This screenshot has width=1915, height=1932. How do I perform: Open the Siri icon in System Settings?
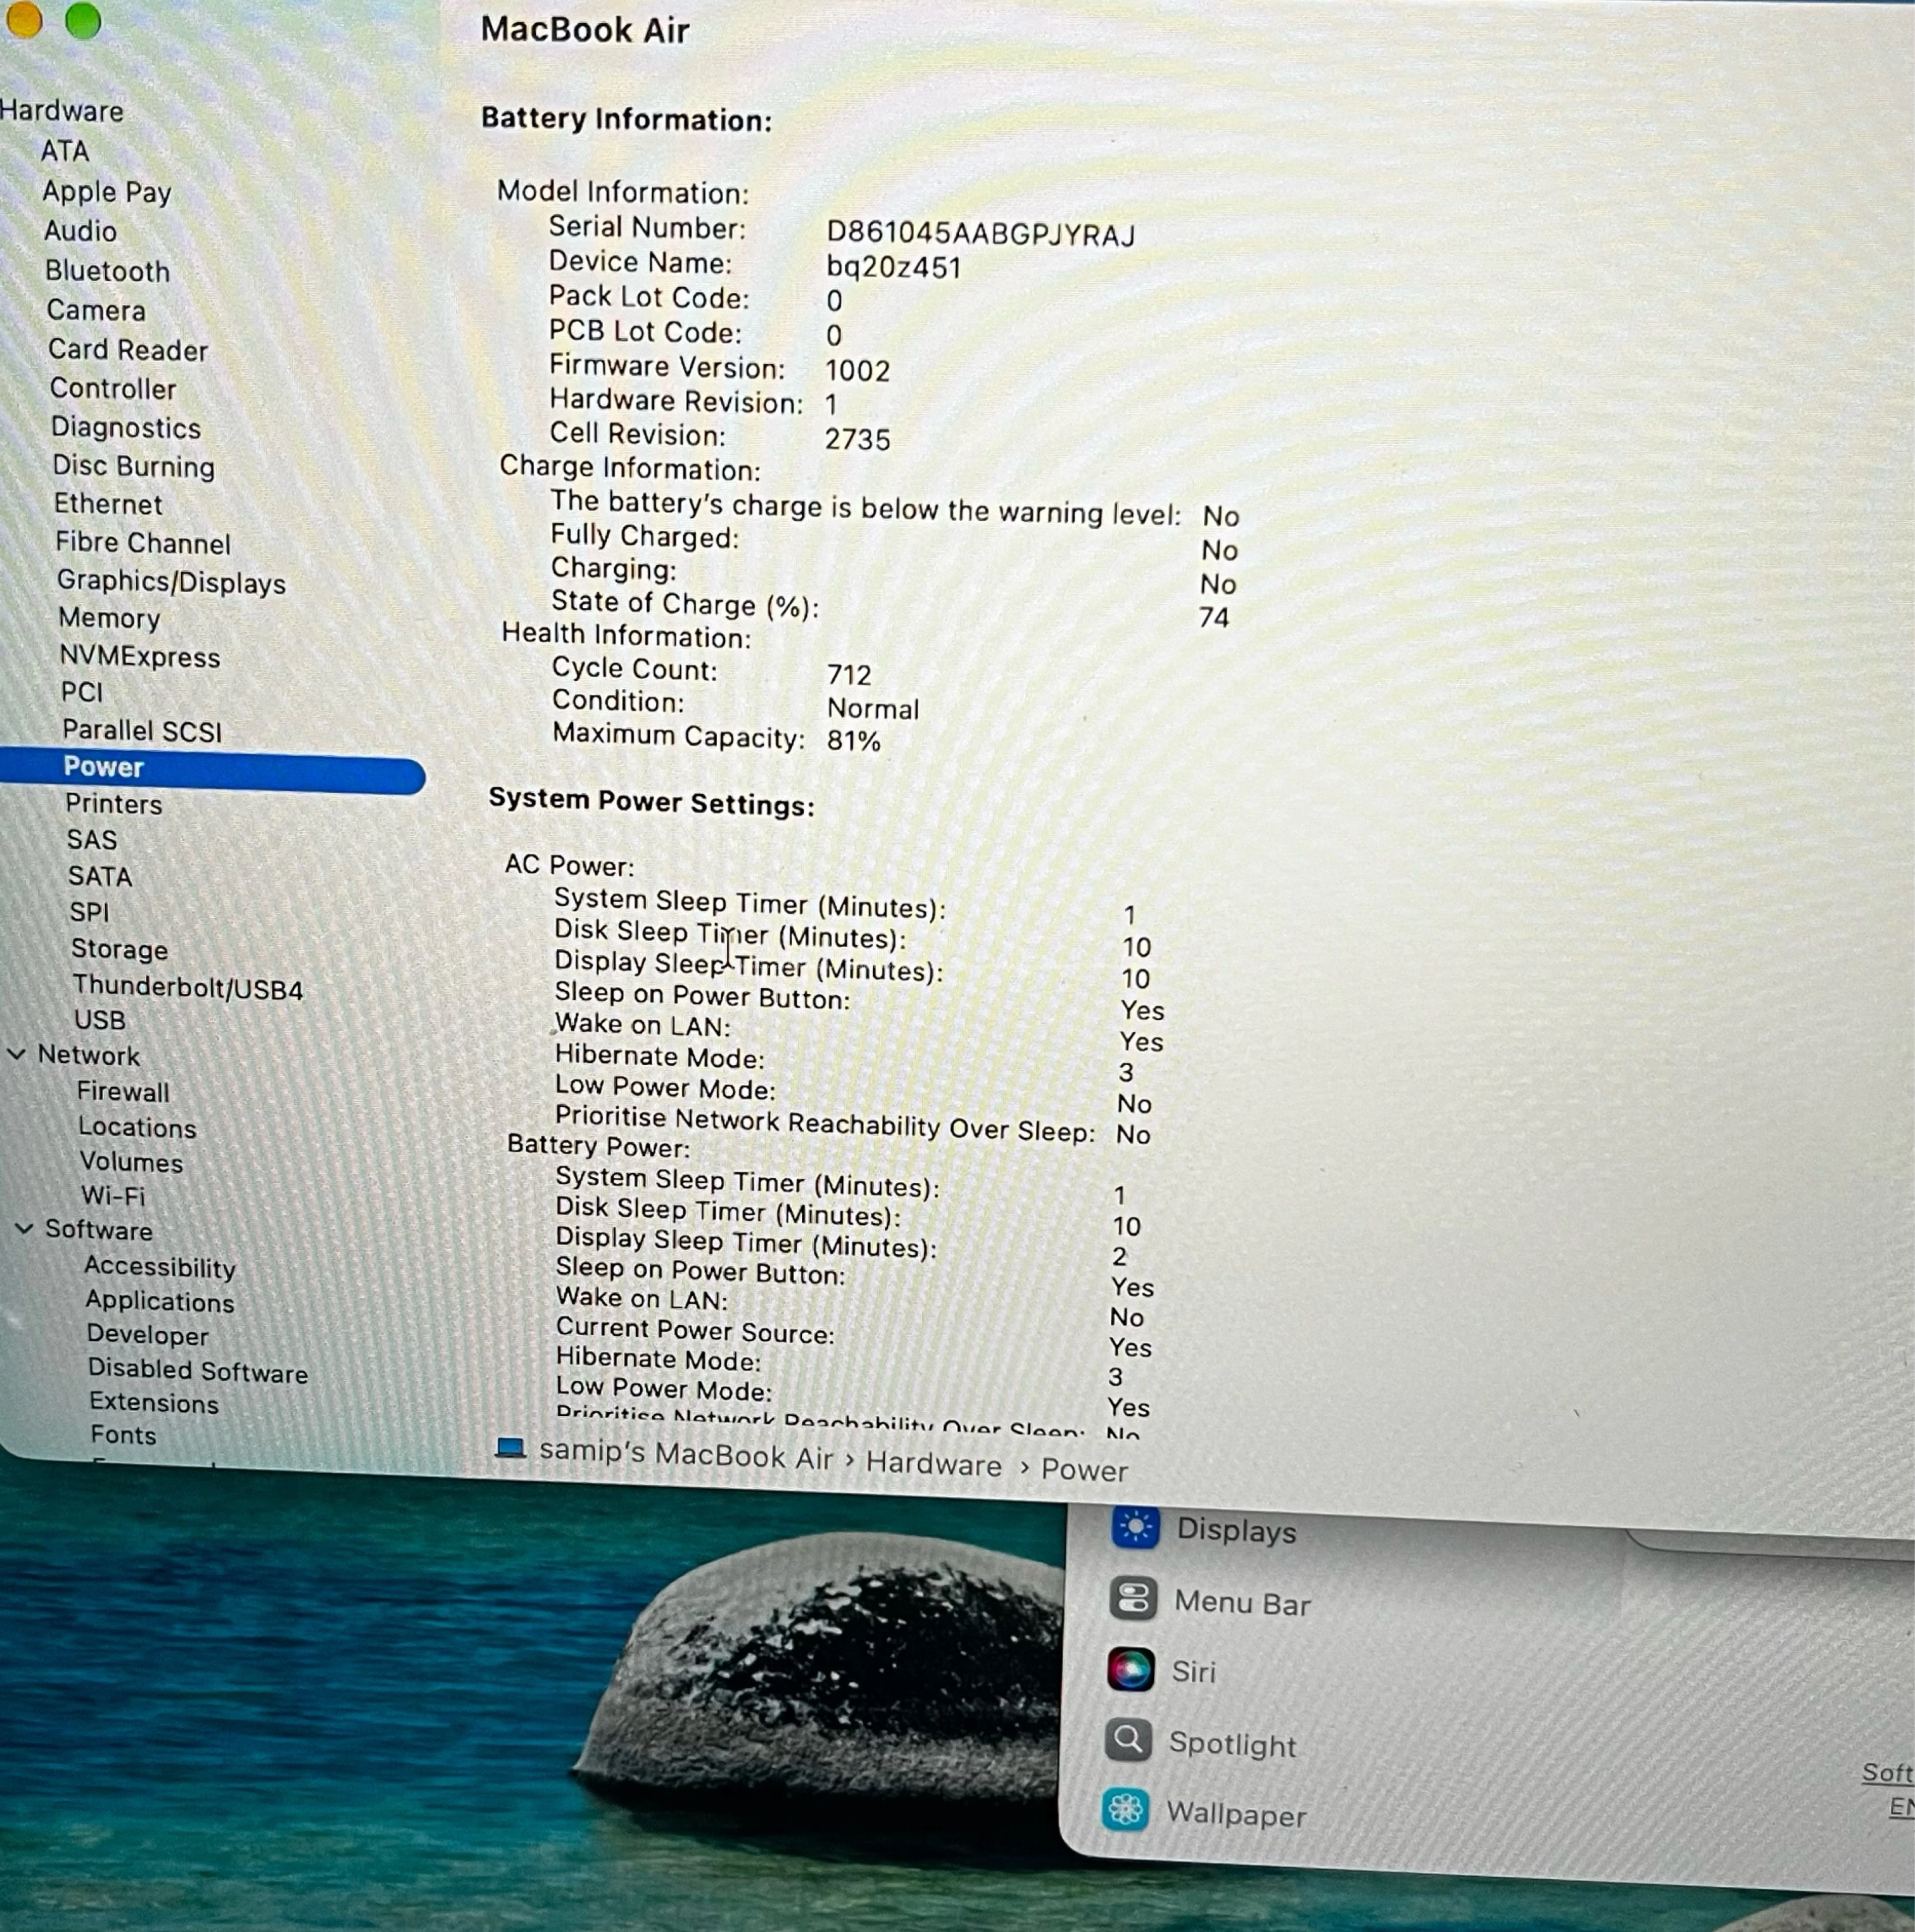[x=1131, y=1669]
